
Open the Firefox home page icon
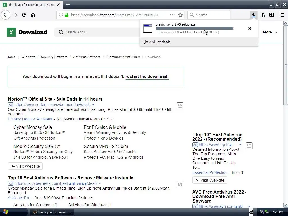[x=33, y=15]
